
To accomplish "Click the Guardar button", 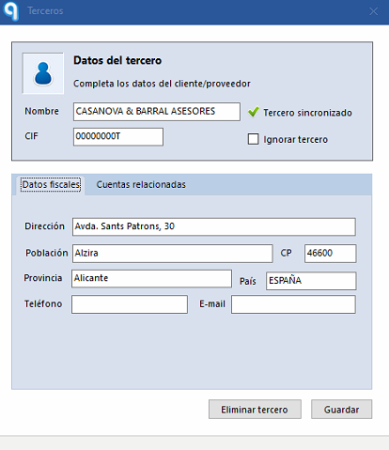I will pos(341,410).
